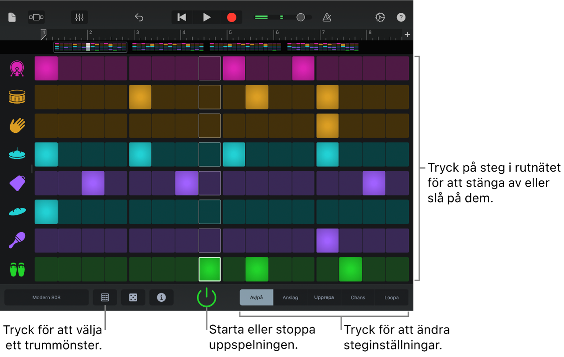Select the hi-hat cymbal instrument icon

tap(16, 154)
